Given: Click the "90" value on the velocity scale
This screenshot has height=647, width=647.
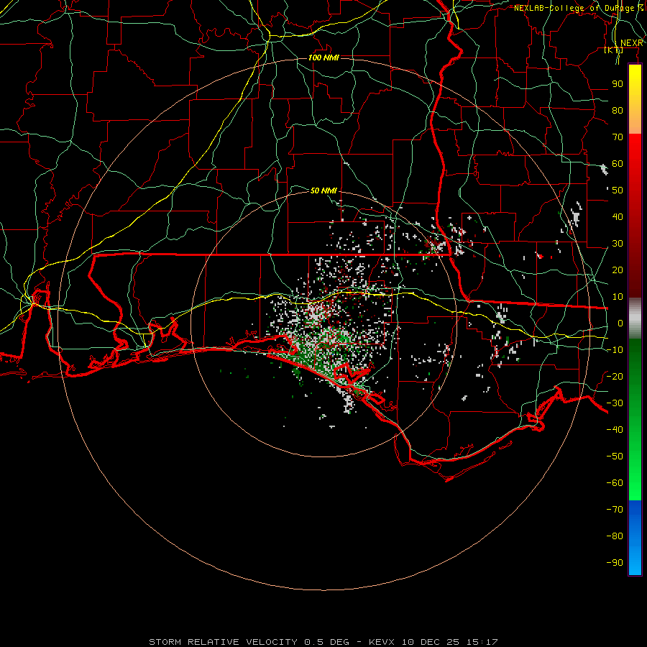Looking at the screenshot, I should 618,84.
